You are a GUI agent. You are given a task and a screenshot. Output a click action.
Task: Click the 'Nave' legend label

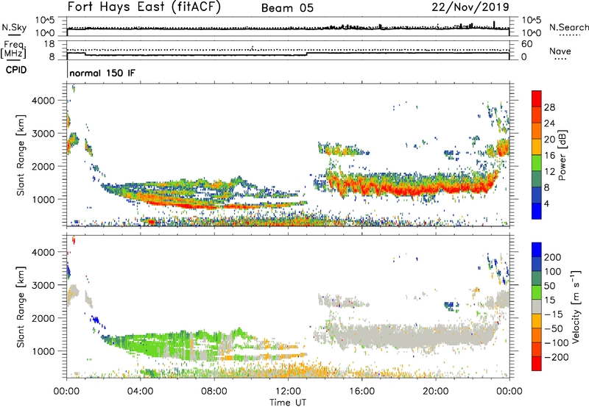click(560, 51)
